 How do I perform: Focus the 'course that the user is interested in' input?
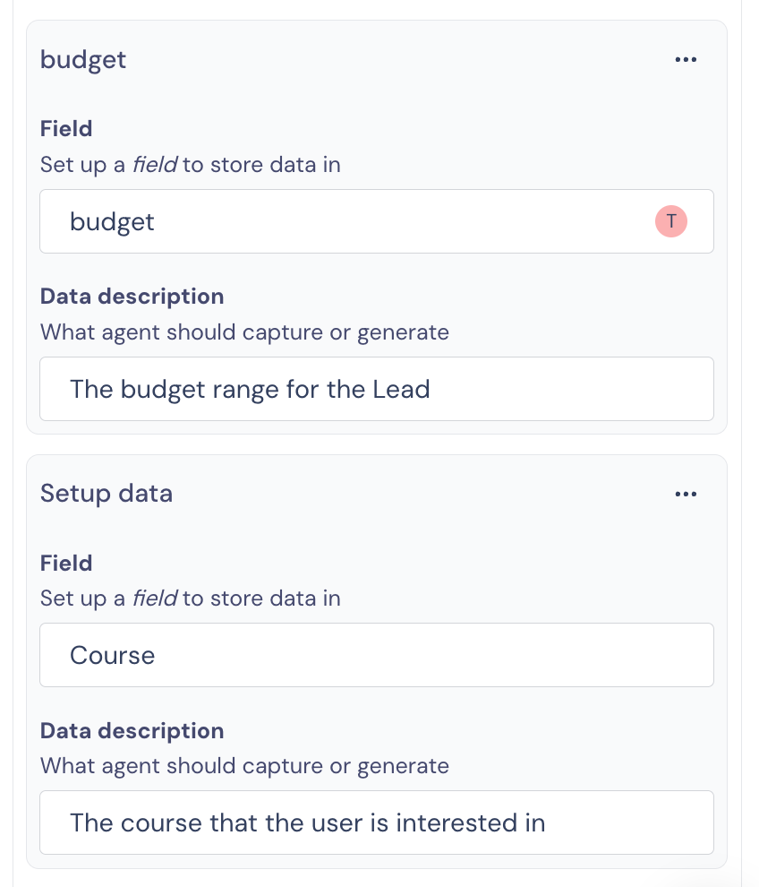[377, 822]
